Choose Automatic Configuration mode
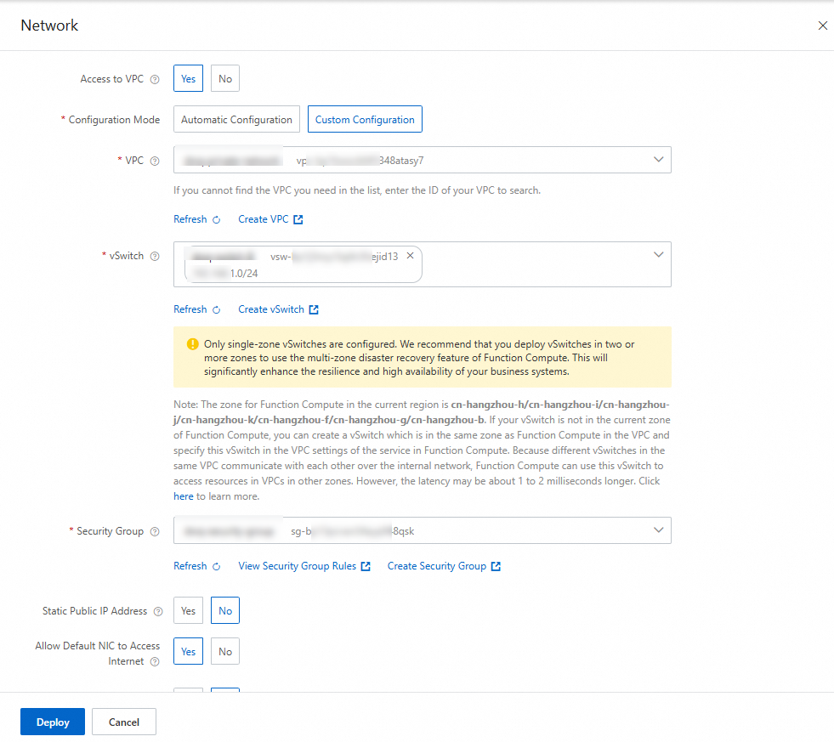834x742 pixels. (x=236, y=120)
